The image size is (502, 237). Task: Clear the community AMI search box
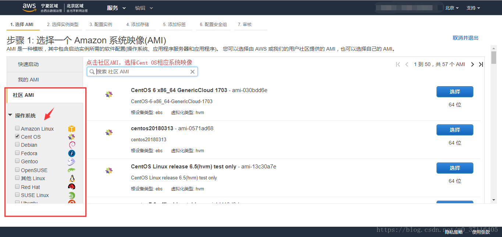[192, 72]
